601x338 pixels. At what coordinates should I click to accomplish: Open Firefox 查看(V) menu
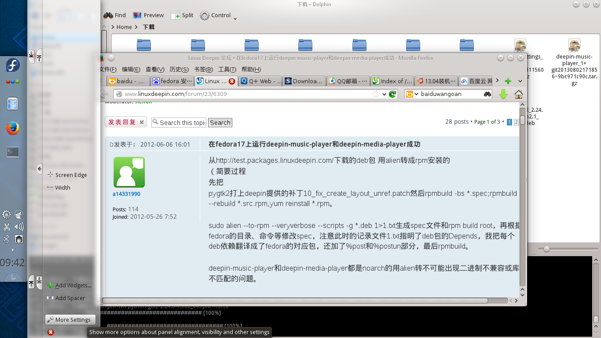pyautogui.click(x=155, y=70)
